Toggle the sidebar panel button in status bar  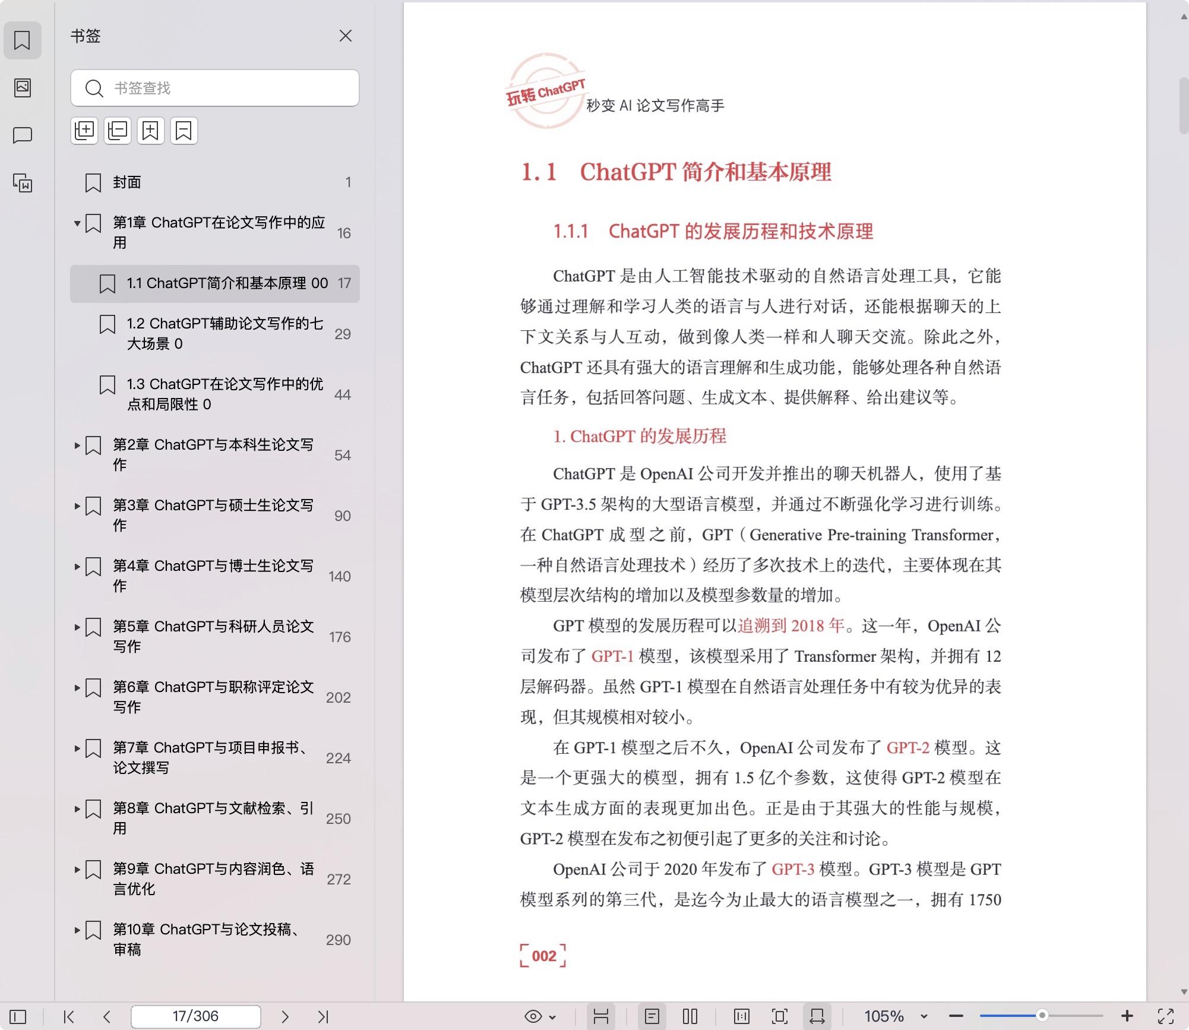tap(18, 1016)
